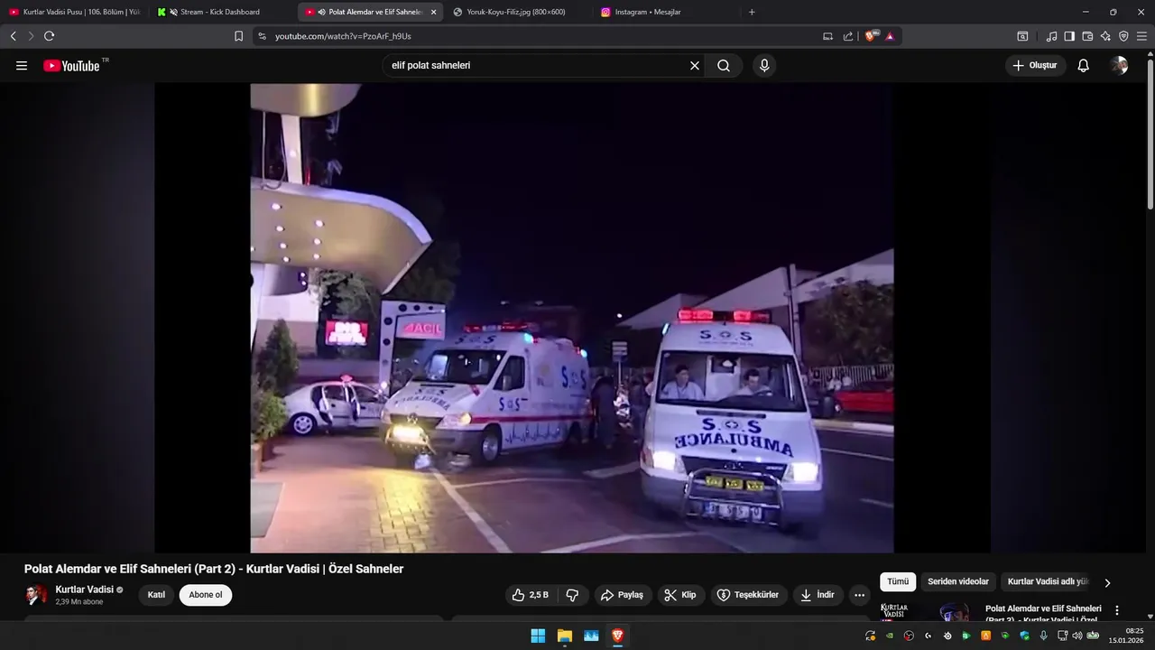Share this page from address bar
The width and height of the screenshot is (1155, 650).
point(847,36)
